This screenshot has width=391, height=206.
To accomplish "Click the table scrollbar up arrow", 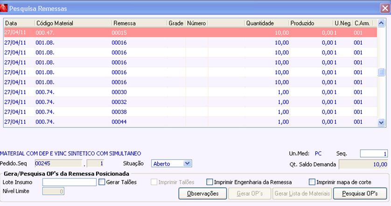I will pos(381,23).
